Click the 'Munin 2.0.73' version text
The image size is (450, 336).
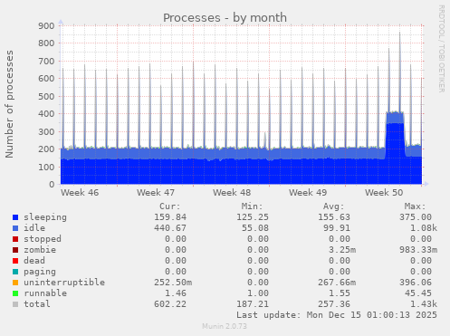click(225, 326)
